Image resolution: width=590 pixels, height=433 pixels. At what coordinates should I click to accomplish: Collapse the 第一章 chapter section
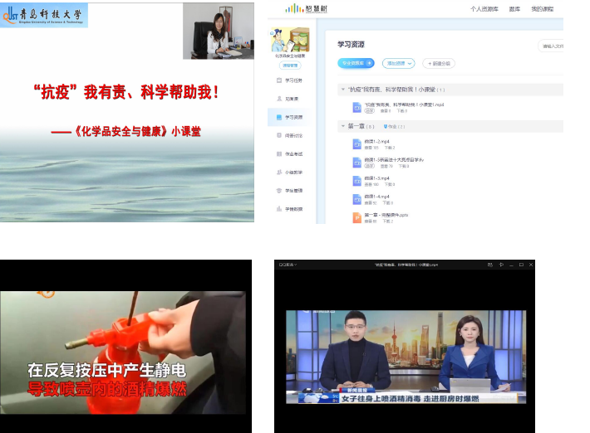click(x=342, y=126)
